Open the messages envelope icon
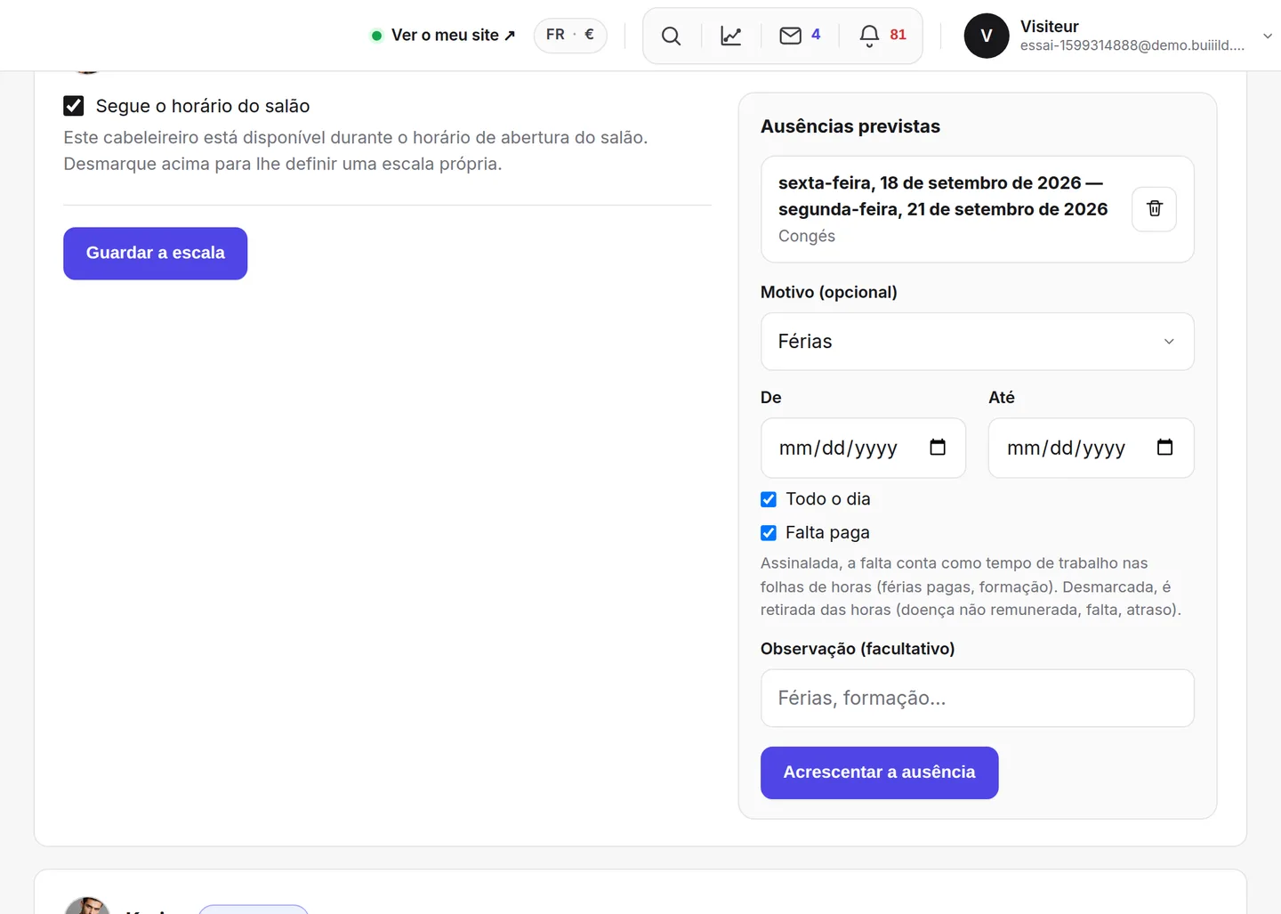 (790, 36)
